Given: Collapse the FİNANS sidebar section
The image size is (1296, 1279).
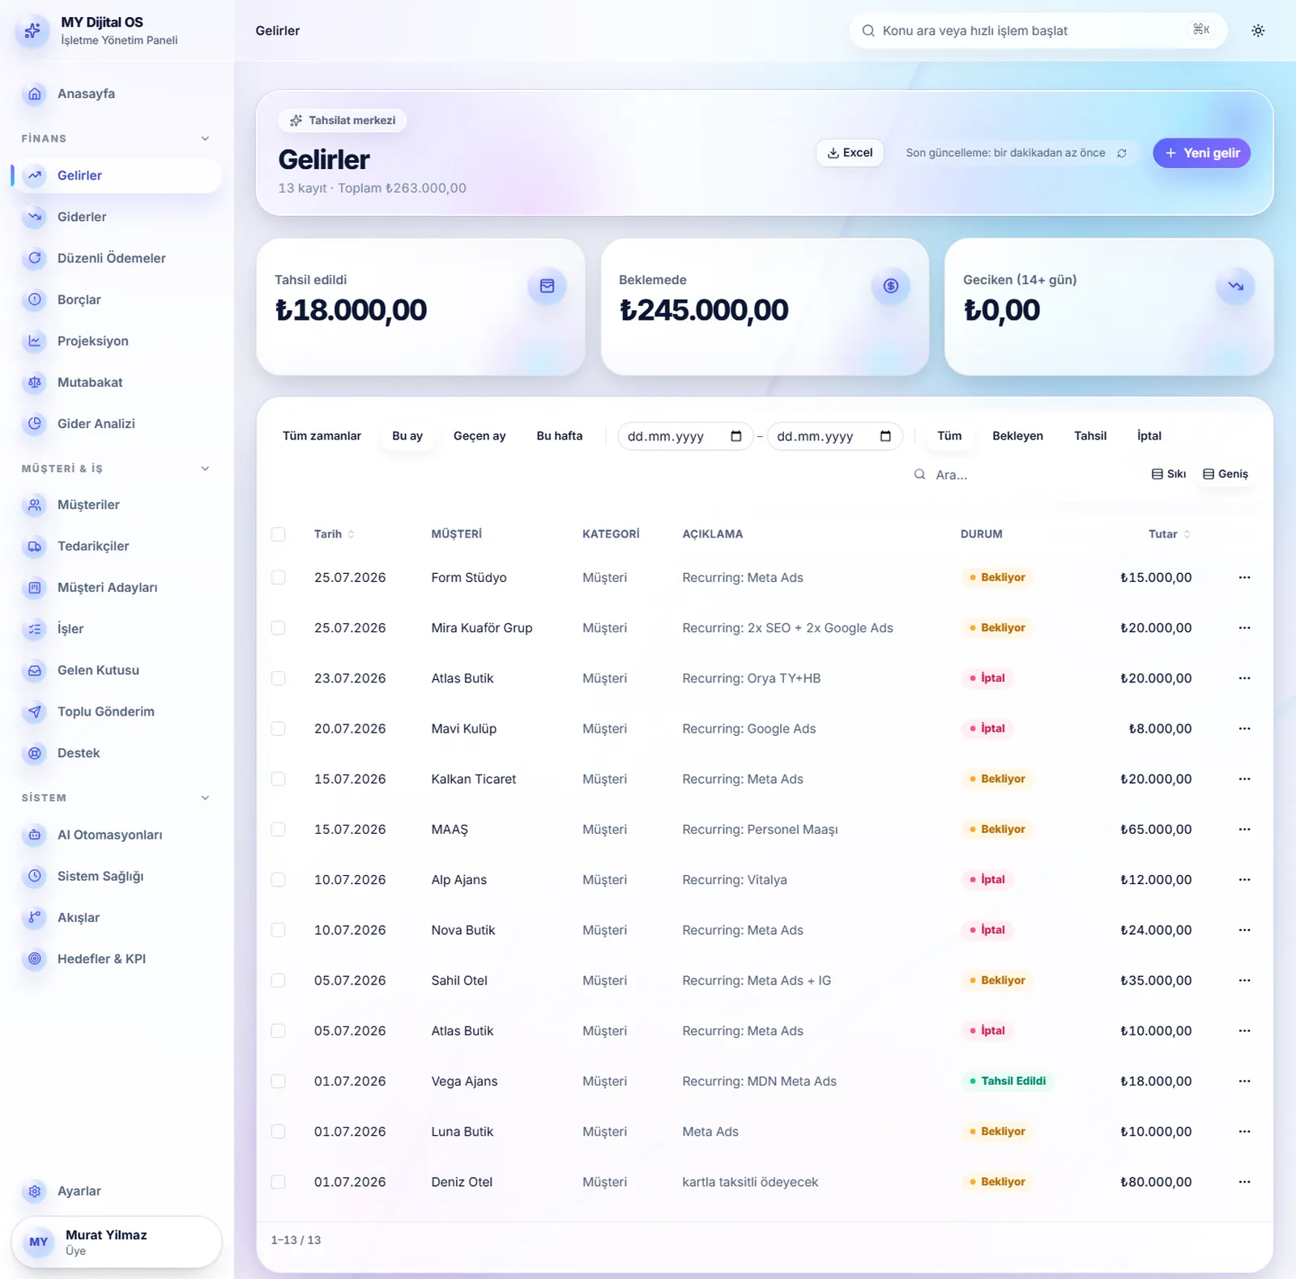Looking at the screenshot, I should (205, 138).
